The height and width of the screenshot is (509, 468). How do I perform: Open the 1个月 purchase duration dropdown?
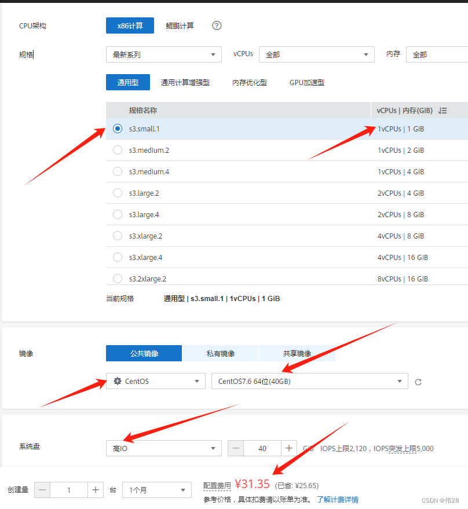(x=156, y=489)
